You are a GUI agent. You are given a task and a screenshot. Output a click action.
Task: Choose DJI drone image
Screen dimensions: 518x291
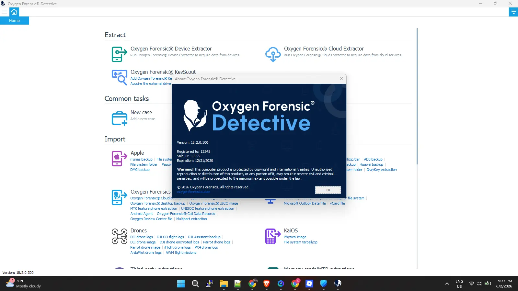click(143, 242)
